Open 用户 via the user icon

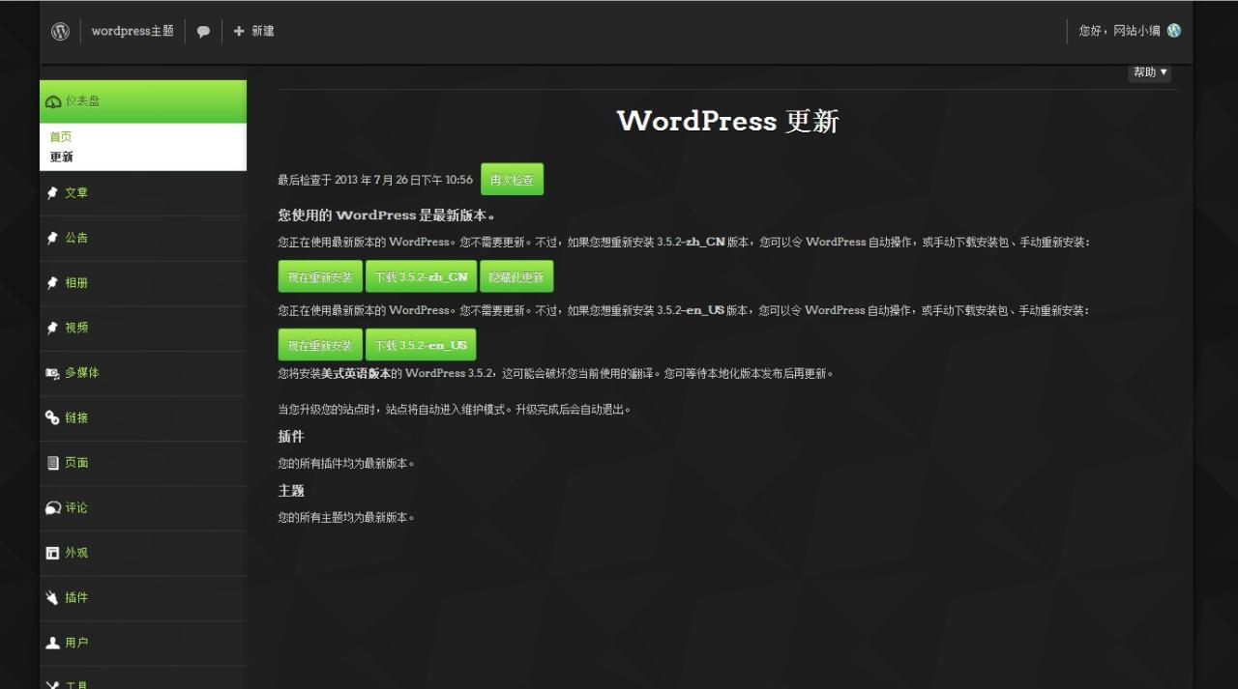pyautogui.click(x=53, y=643)
